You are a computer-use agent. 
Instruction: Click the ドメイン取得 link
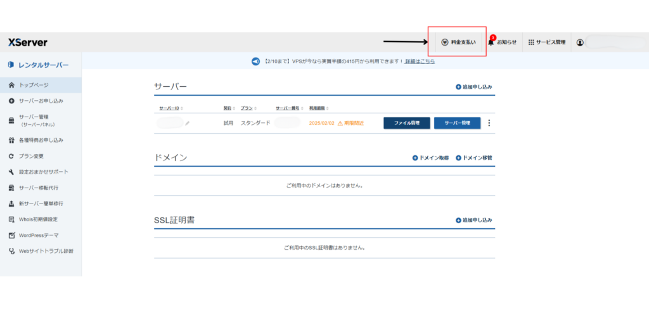coord(431,158)
